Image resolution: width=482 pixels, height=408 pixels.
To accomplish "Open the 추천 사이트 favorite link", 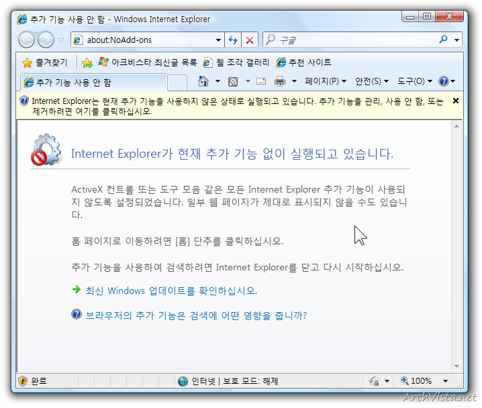I will tap(303, 62).
